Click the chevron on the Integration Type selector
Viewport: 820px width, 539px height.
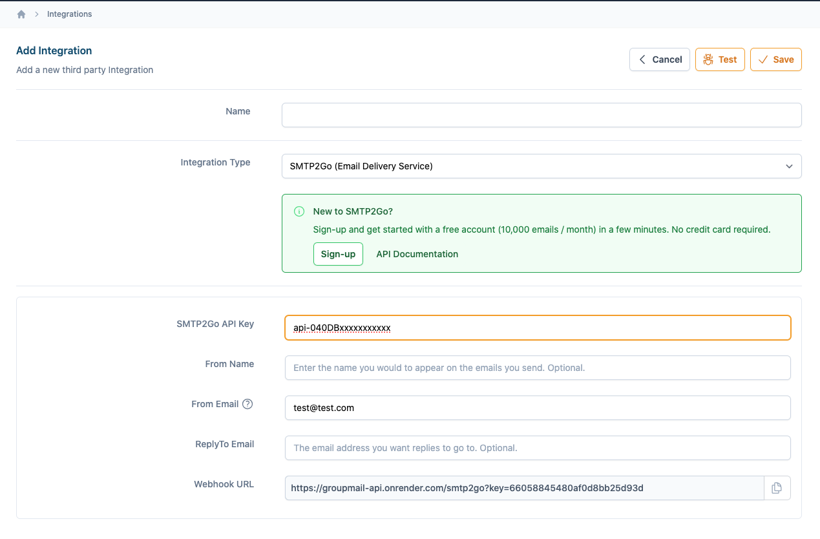click(789, 166)
